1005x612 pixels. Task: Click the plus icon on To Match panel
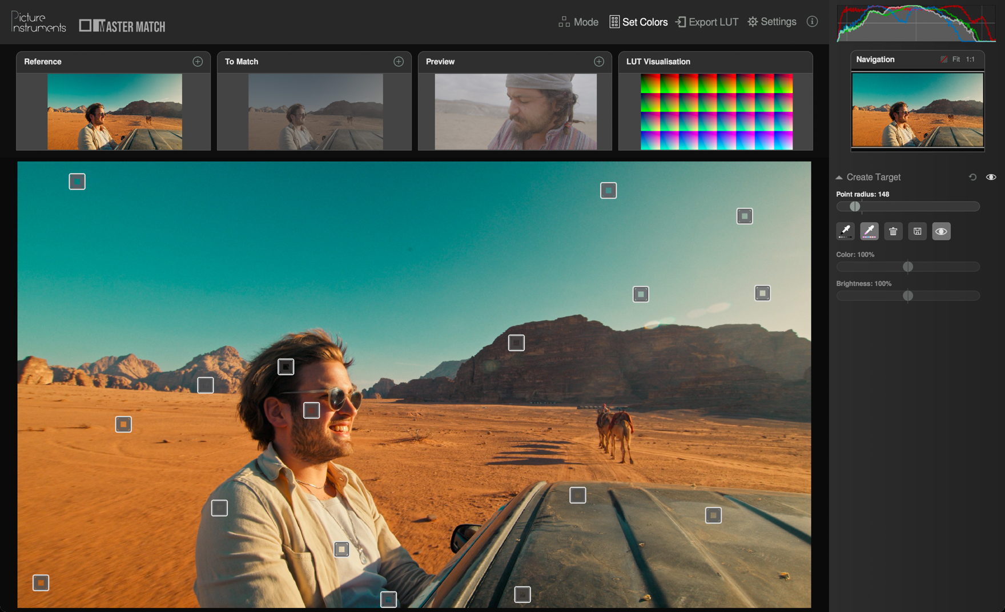tap(399, 62)
